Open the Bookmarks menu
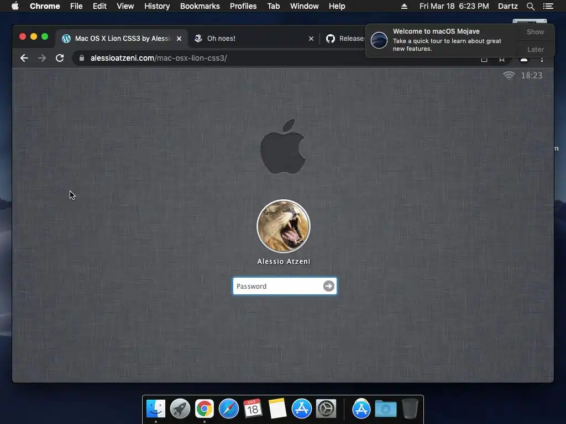 coord(200,6)
